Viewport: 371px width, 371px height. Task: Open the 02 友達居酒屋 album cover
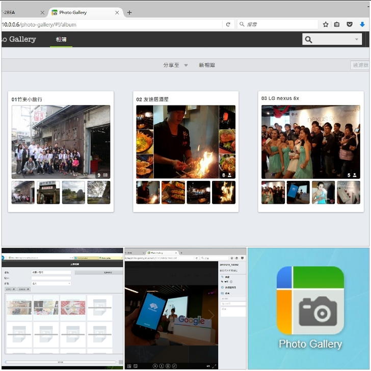[185, 142]
